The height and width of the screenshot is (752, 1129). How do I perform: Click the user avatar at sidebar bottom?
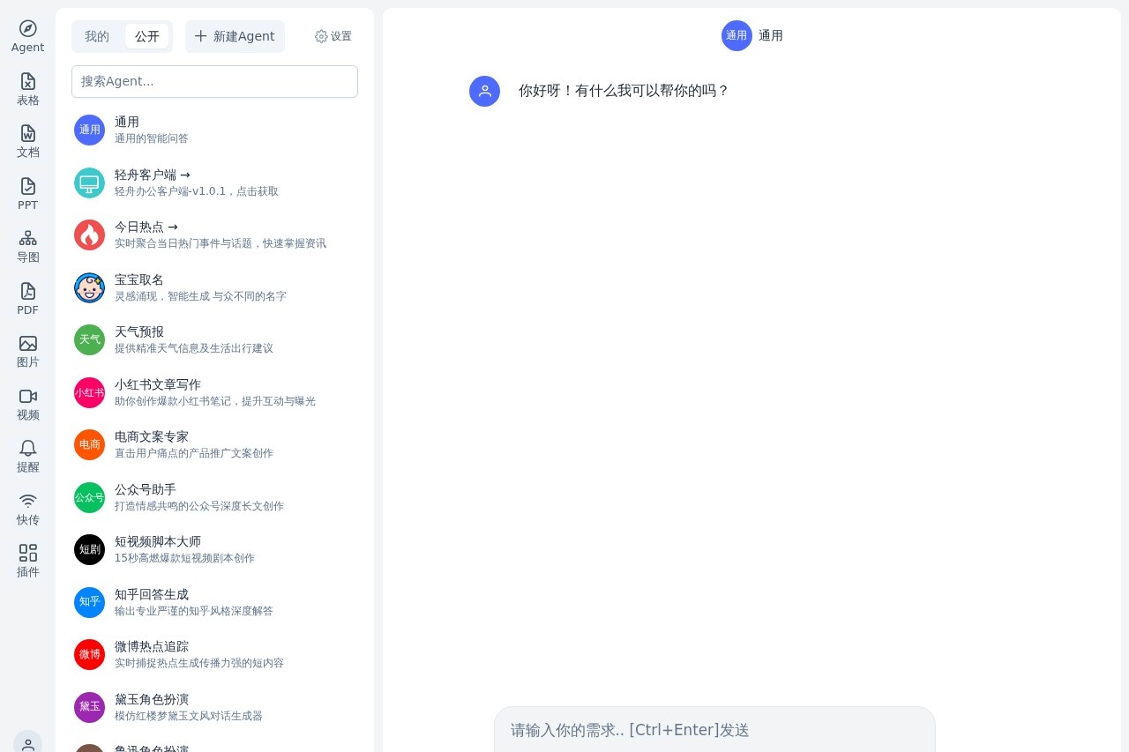point(28,745)
